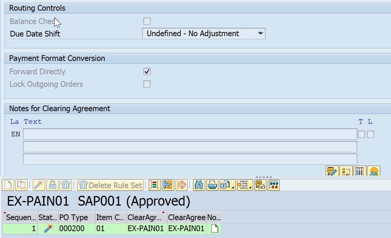The height and width of the screenshot is (238, 391).
Task: Click the third notes text field
Action: point(190,159)
